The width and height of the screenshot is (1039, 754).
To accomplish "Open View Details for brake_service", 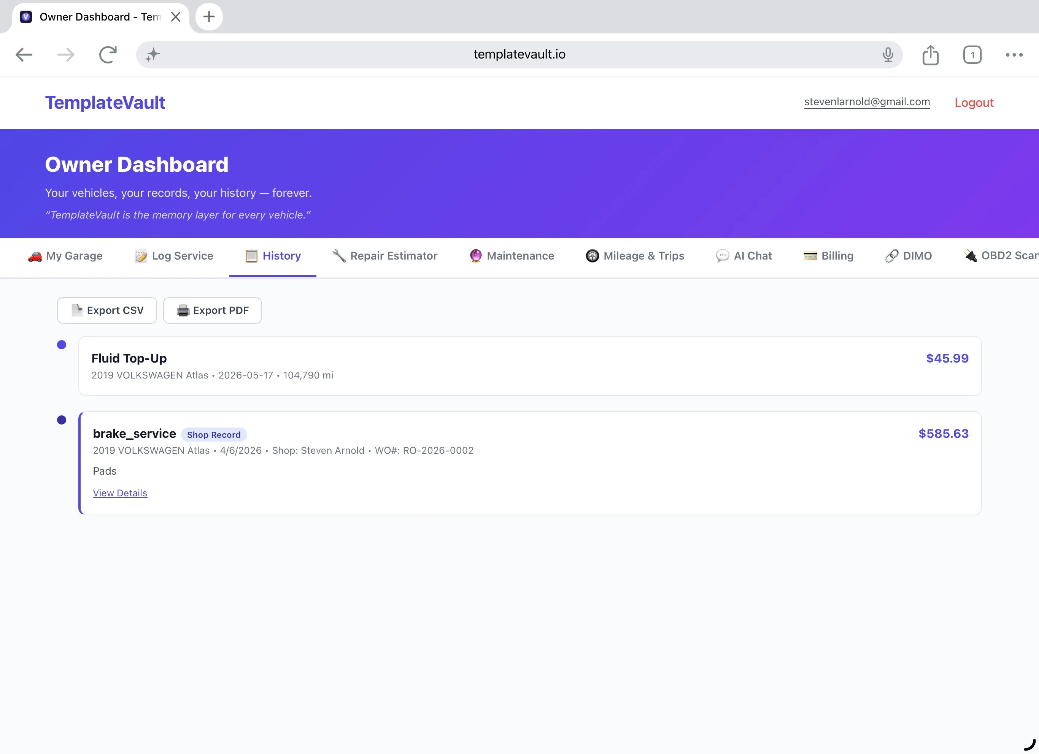I will point(120,493).
